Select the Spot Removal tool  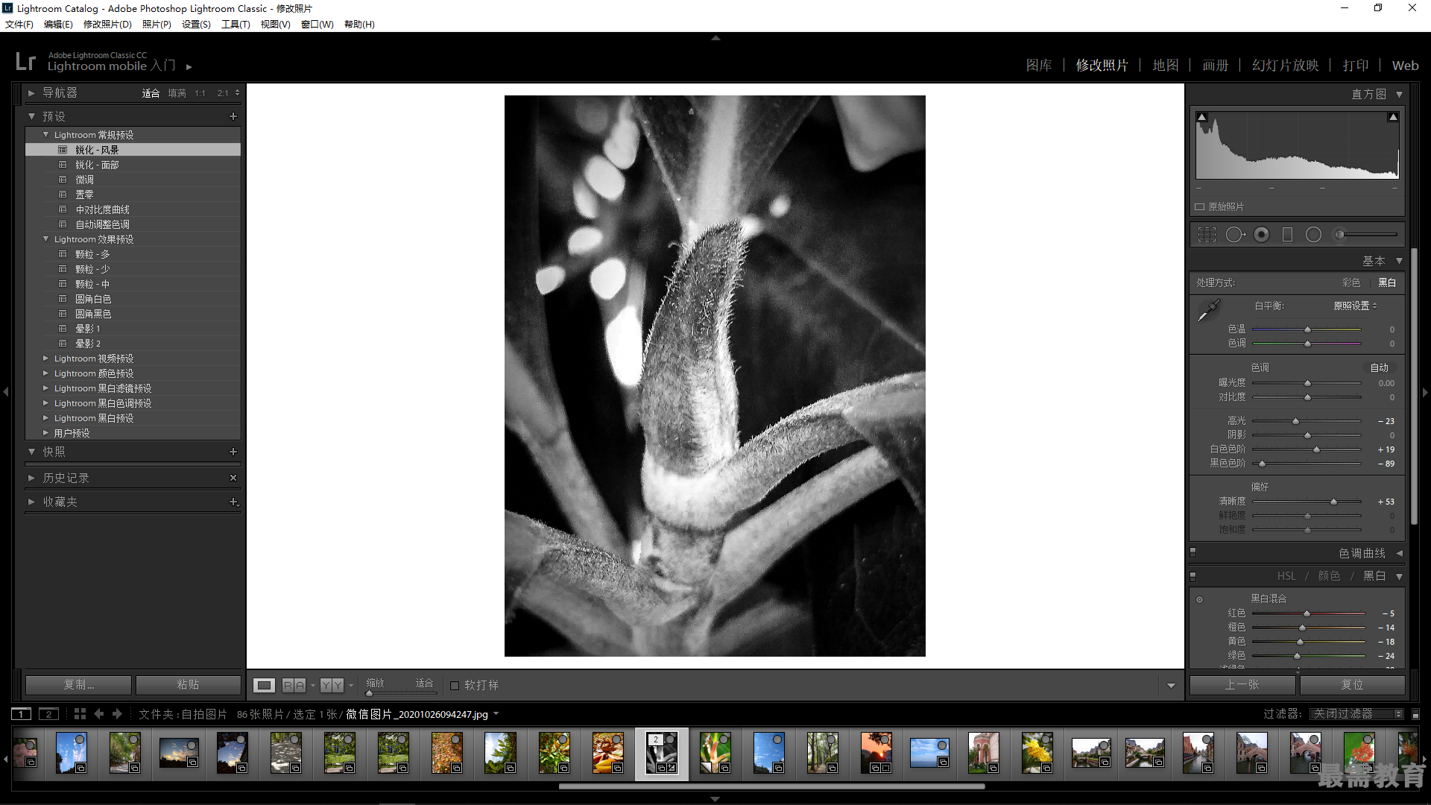tap(1235, 235)
